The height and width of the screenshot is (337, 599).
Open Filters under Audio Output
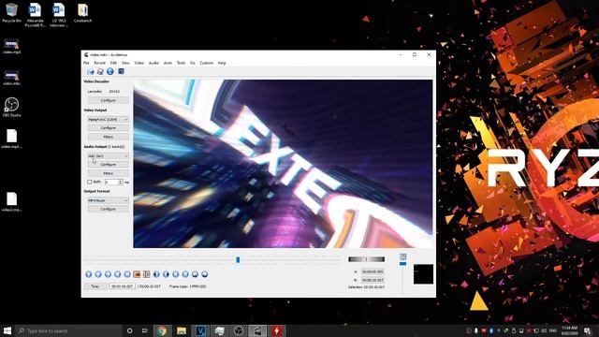point(109,173)
